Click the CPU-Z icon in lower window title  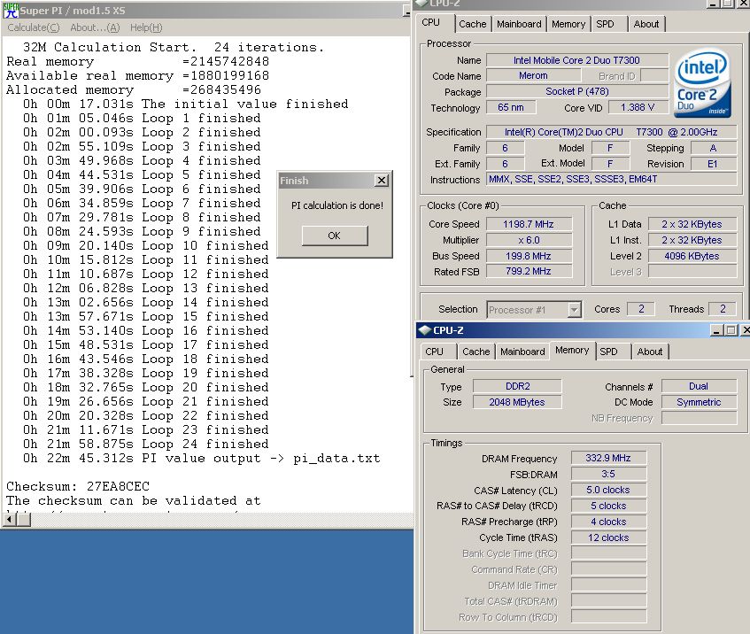[424, 330]
